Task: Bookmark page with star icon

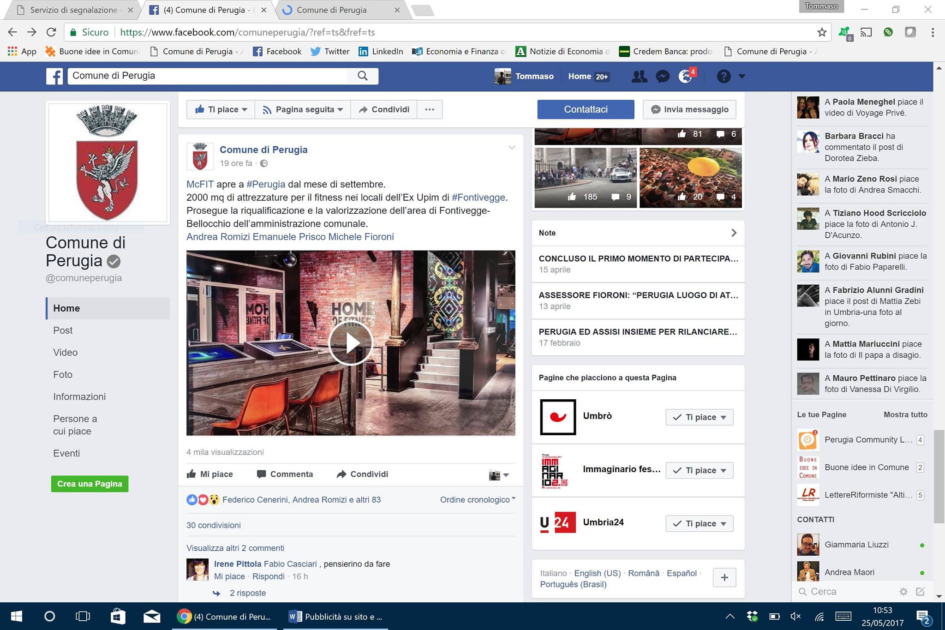Action: pyautogui.click(x=821, y=32)
